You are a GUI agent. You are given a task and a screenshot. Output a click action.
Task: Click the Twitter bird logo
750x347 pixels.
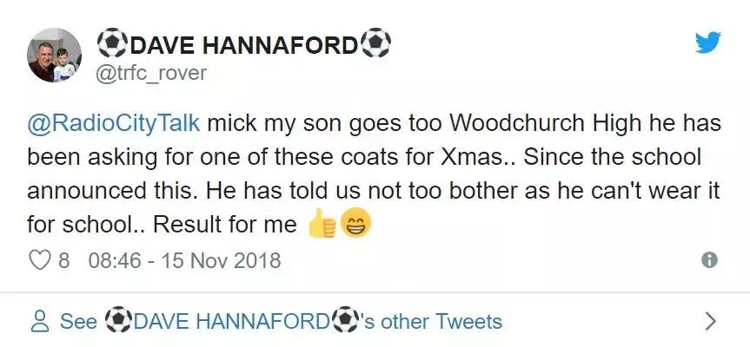(709, 43)
